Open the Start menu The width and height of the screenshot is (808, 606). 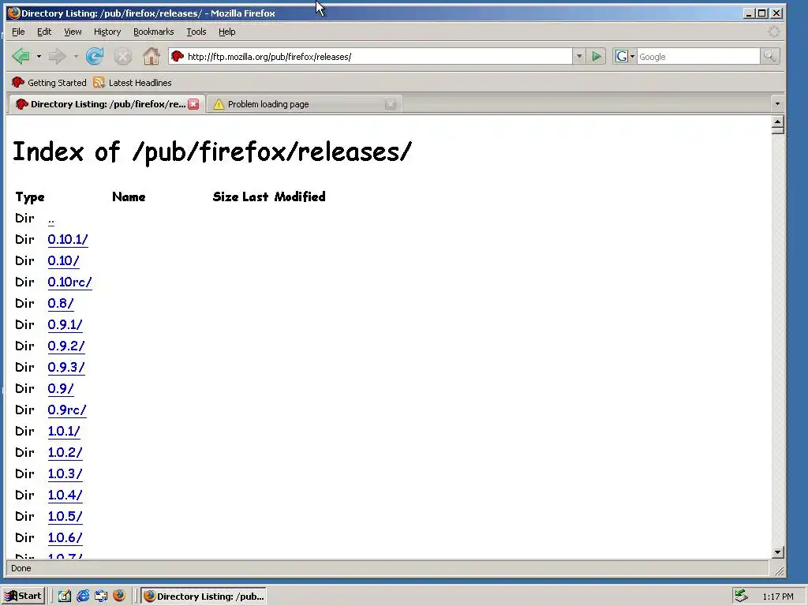coord(23,597)
